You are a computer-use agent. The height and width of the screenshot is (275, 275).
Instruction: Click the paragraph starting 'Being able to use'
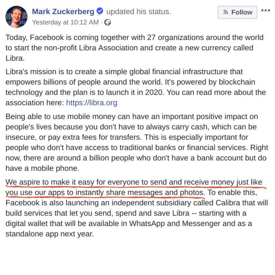[x=137, y=143]
